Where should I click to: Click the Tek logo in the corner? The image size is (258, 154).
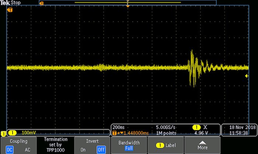(5, 3)
